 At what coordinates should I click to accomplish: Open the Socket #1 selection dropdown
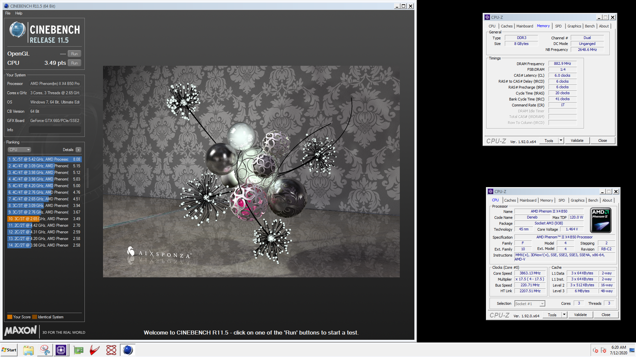click(530, 303)
